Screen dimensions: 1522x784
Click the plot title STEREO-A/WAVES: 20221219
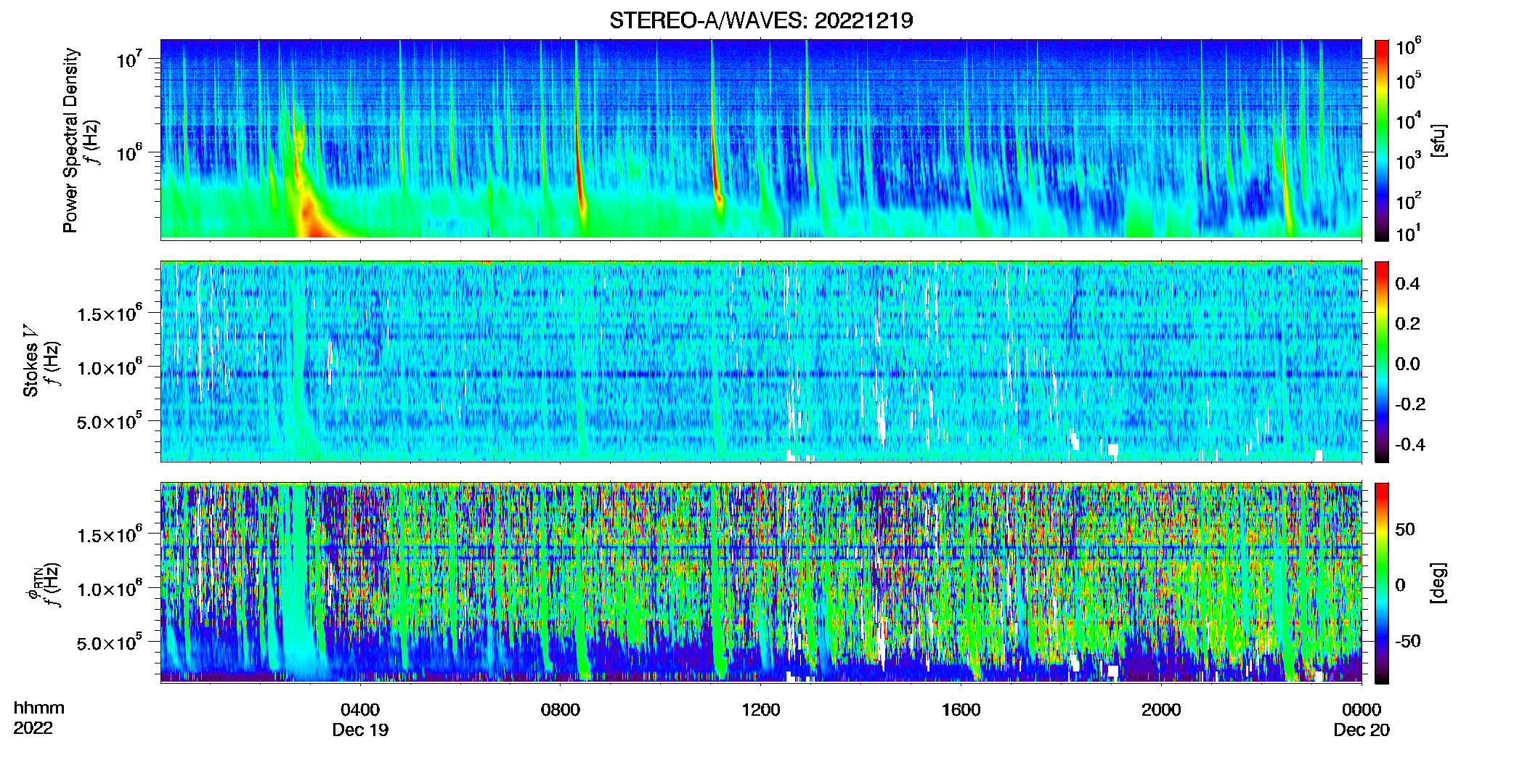coord(761,20)
